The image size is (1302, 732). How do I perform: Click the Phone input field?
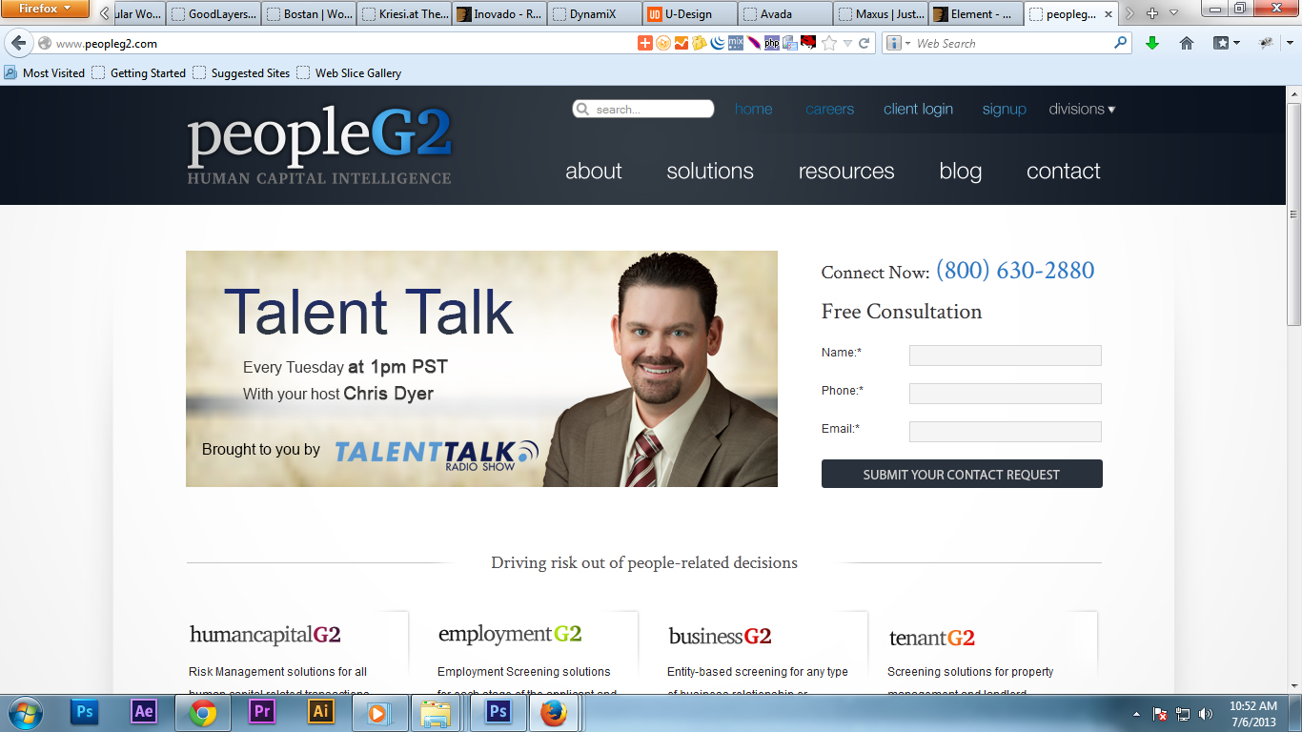coord(1006,394)
